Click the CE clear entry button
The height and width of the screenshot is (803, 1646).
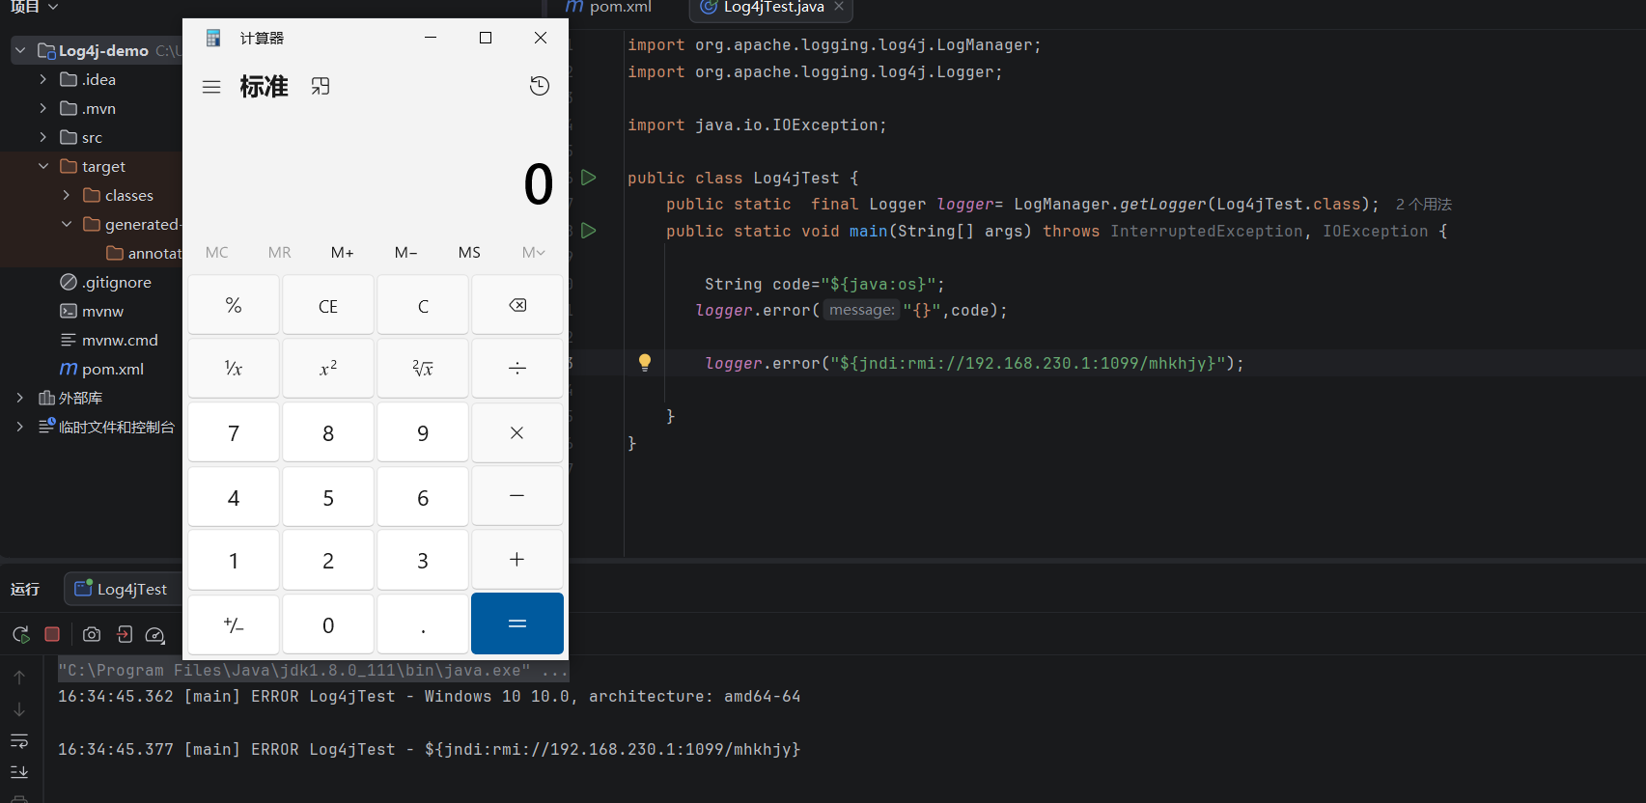(x=328, y=305)
